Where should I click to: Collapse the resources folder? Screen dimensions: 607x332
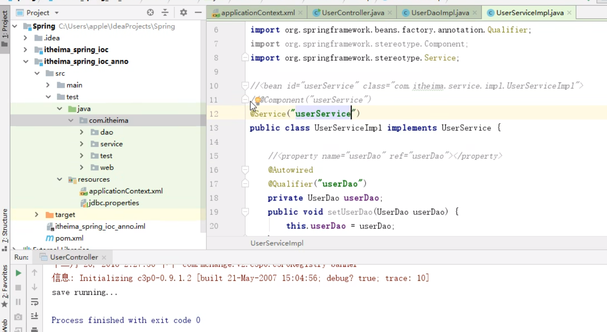[60, 179]
